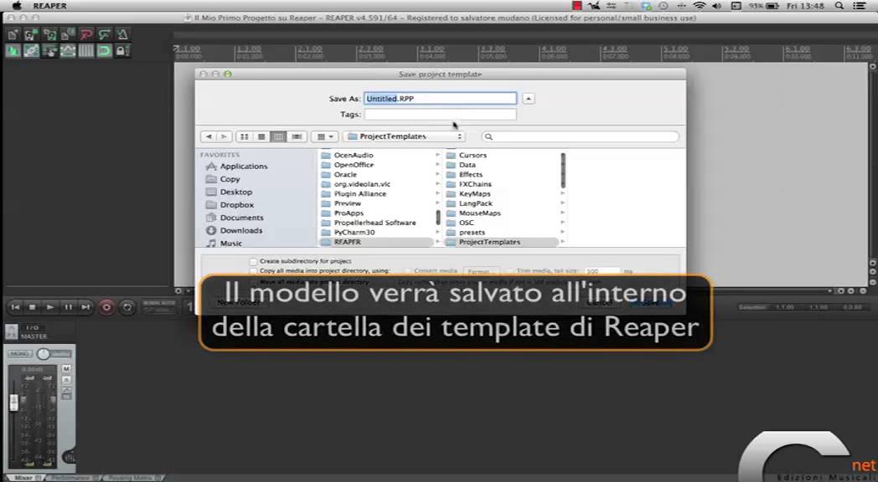Toggle the Repeat loop button

[127, 307]
